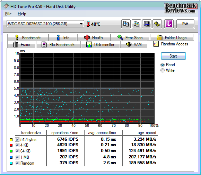Click the green 64 KB color swatch
The width and height of the screenshot is (201, 175).
(x=11, y=151)
